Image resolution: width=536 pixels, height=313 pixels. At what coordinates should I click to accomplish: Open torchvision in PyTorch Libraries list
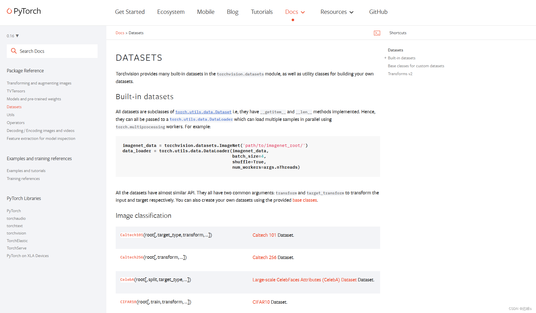pos(16,233)
